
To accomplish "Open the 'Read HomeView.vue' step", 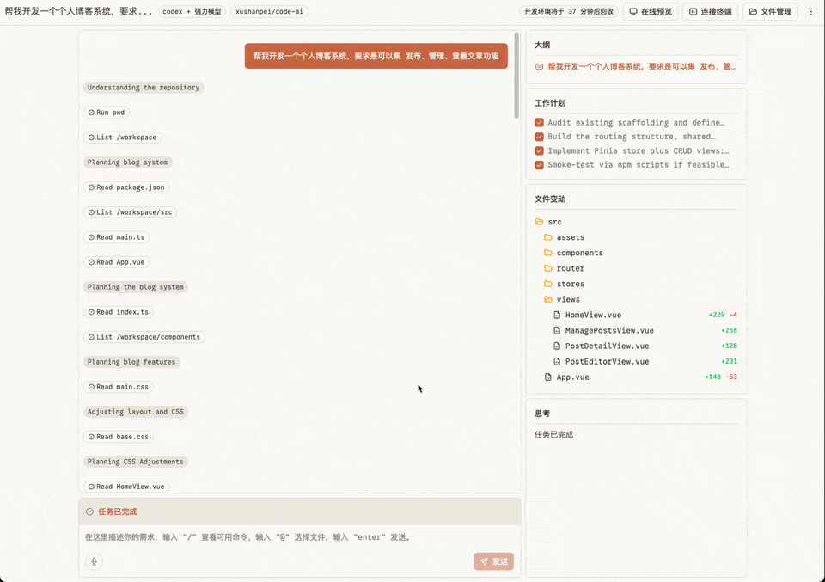I will click(126, 487).
